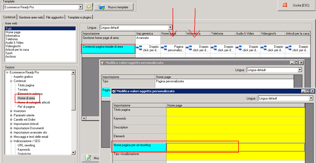The height and width of the screenshot is (163, 316).
Task: Click the object icon in Telefonia column
Action: [x=214, y=48]
